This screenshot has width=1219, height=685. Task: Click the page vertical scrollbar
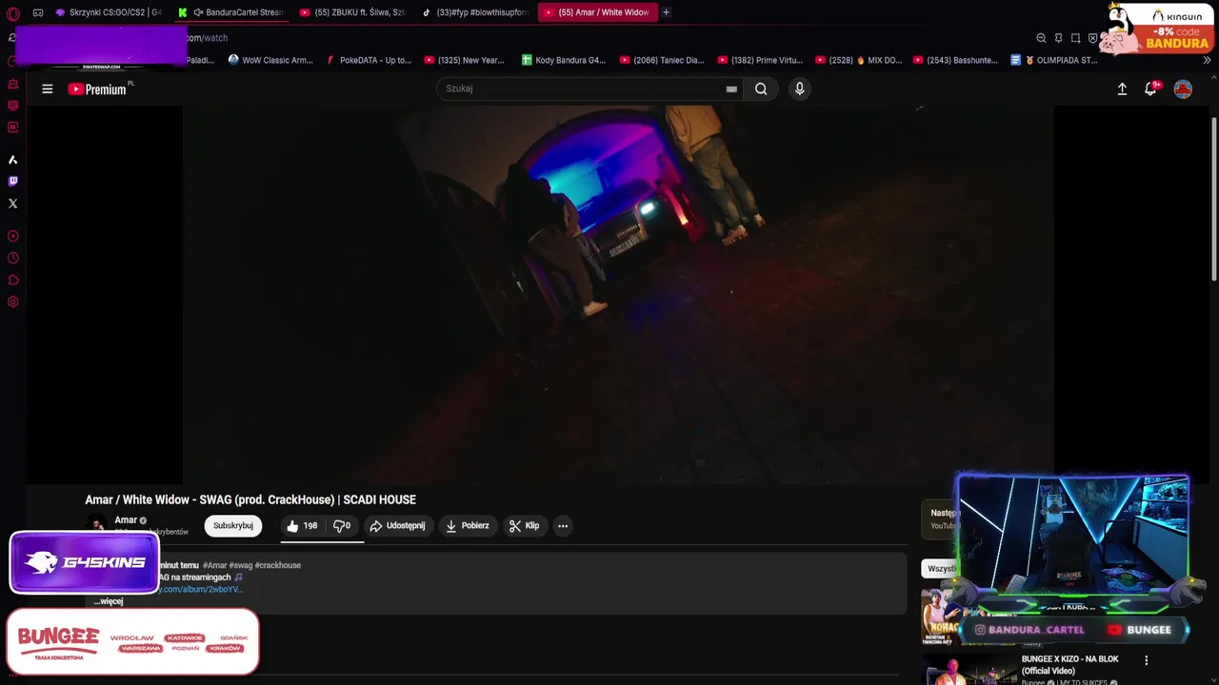coord(1213,200)
